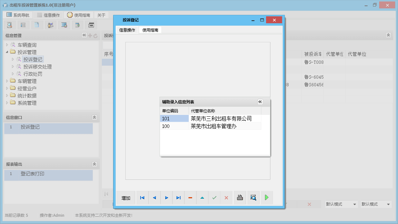Switch to 使用指南 tab in 投诉登记 dialog

(150, 30)
